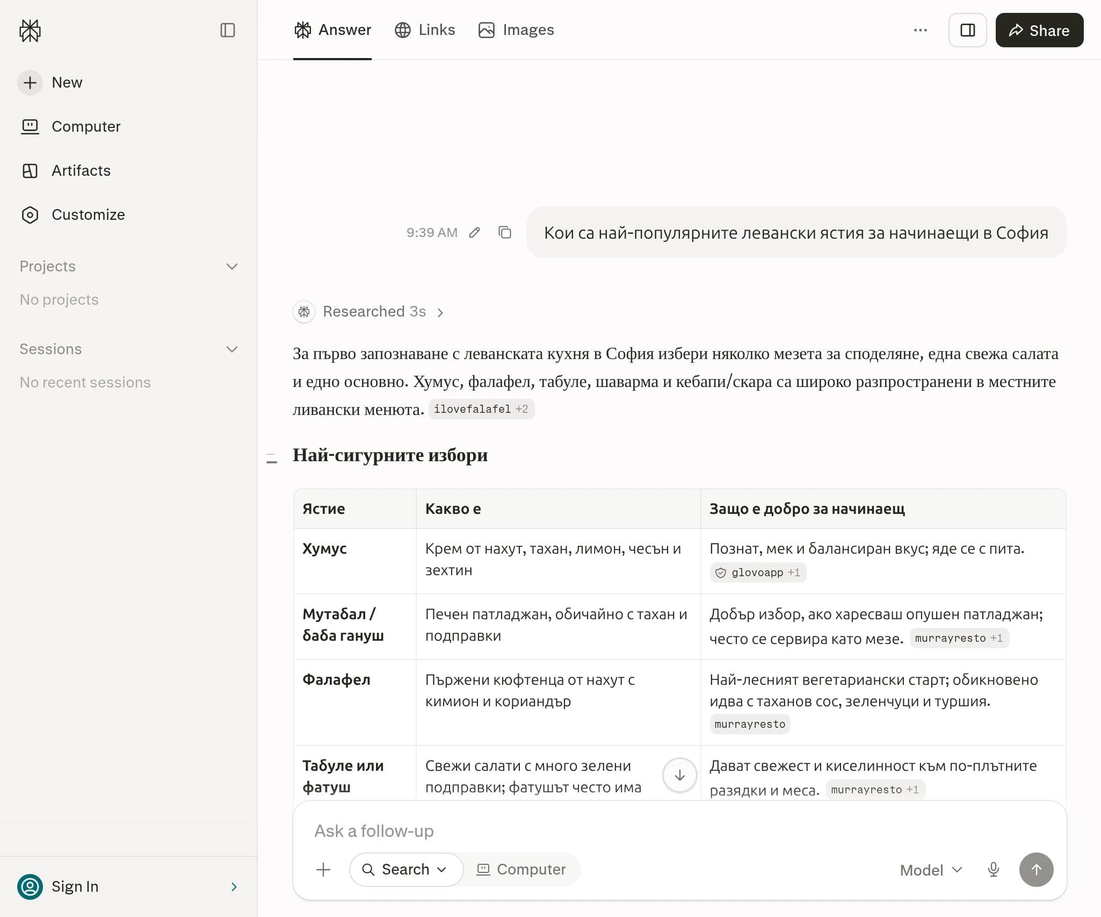Viewport: 1101px width, 917px height.
Task: Click the Share button
Action: 1039,30
